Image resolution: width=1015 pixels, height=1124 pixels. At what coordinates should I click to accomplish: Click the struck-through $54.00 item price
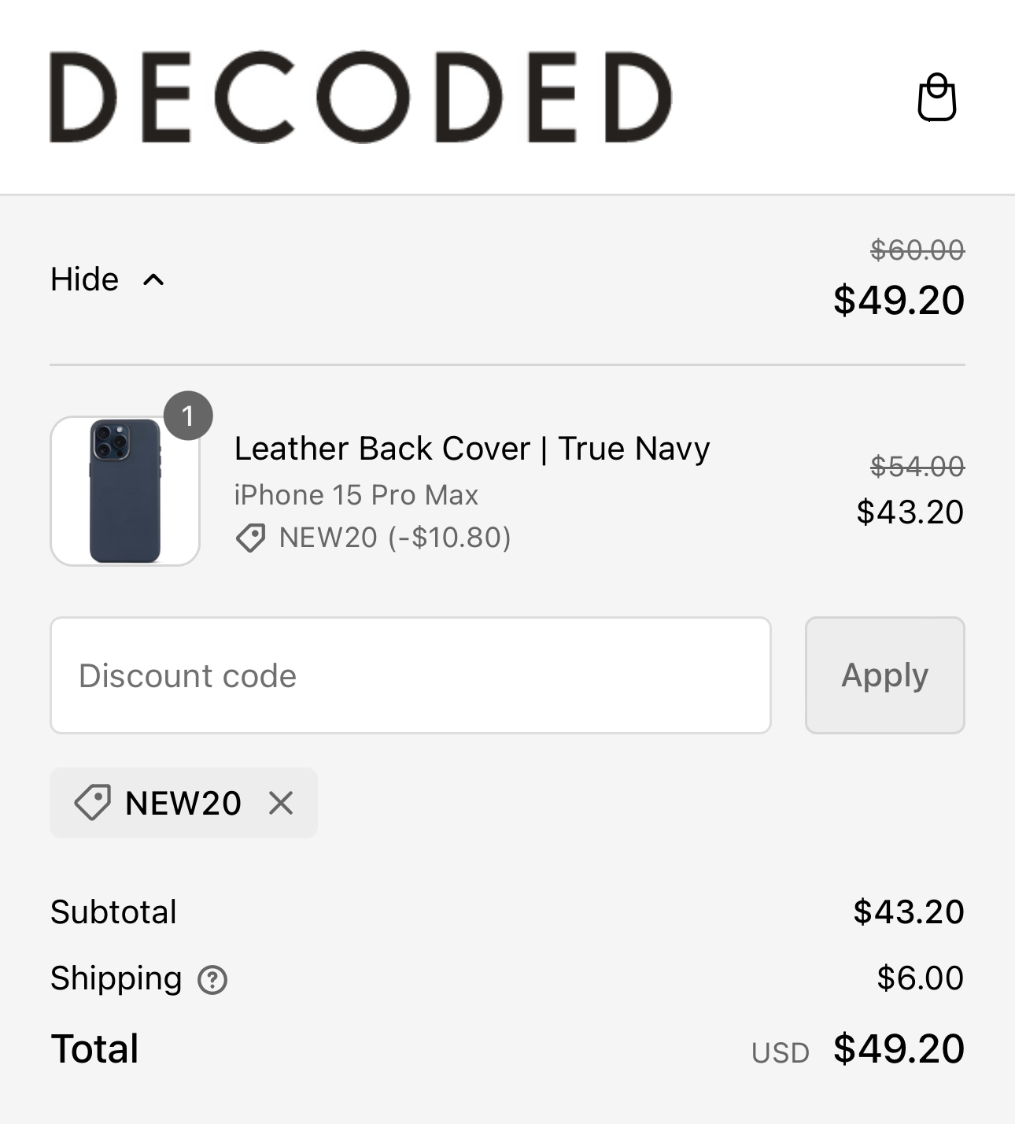tap(917, 467)
